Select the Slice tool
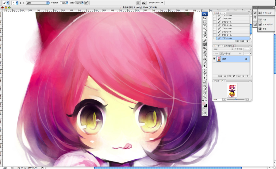Screen dimensions: 276x169 [x=205, y=36]
